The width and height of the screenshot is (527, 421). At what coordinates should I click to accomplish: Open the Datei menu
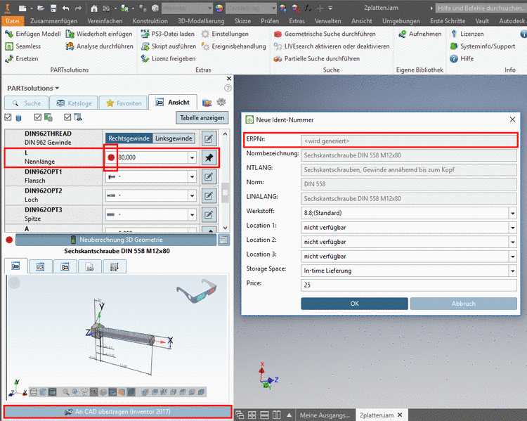click(x=13, y=21)
